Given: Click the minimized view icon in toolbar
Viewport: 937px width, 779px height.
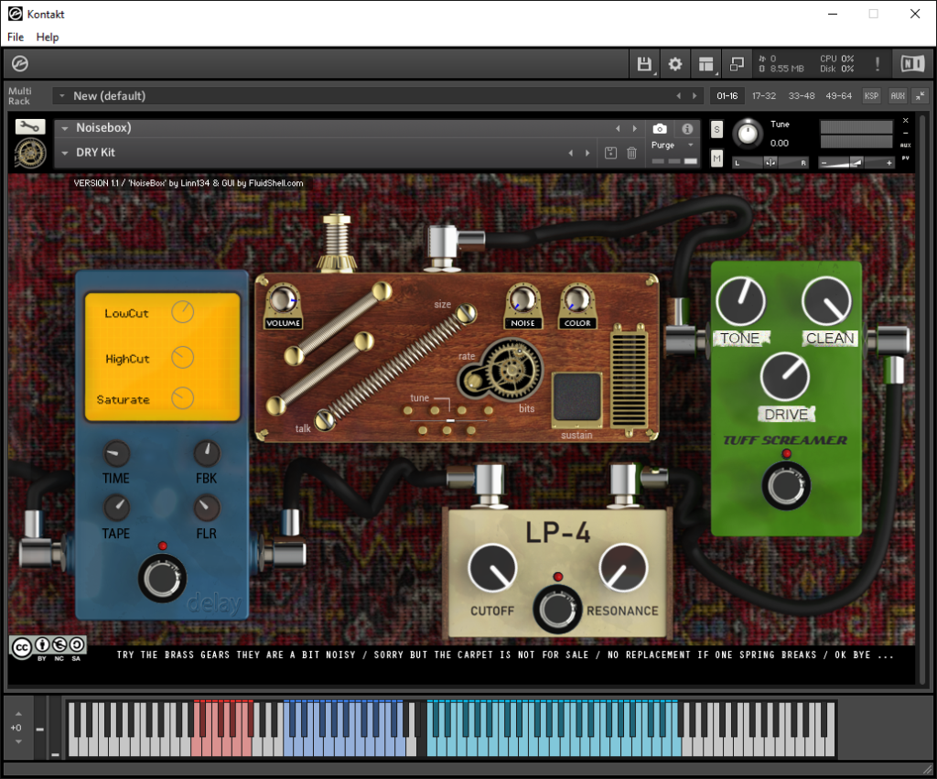Looking at the screenshot, I should tap(737, 64).
